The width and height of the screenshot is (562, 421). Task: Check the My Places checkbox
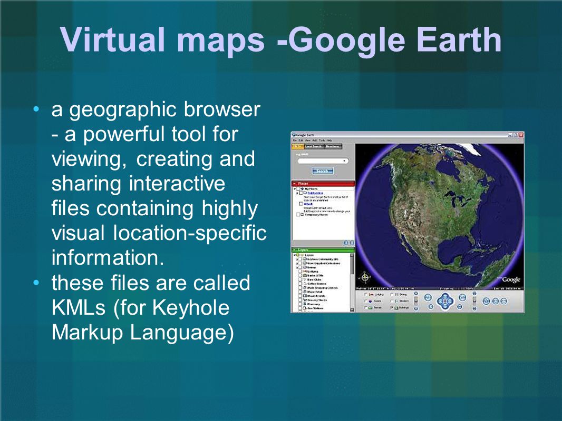298,189
